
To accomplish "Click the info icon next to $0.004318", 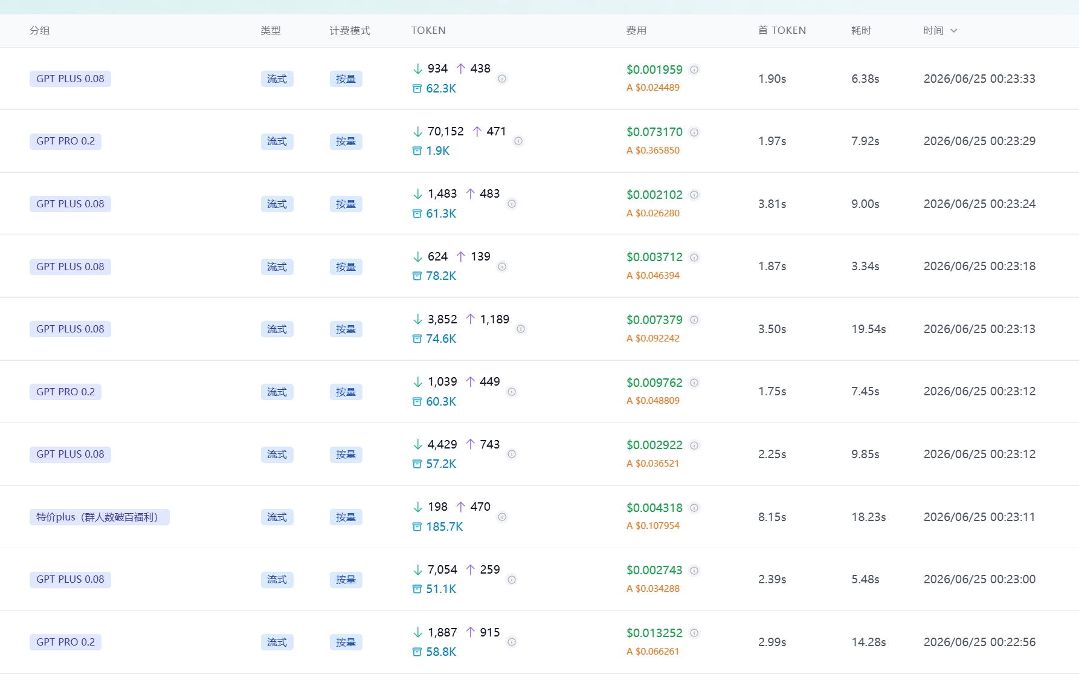I will [694, 508].
